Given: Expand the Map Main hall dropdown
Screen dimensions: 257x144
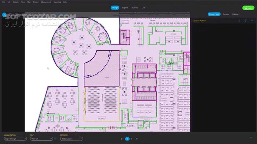Looking at the screenshot, I should point(41,139).
